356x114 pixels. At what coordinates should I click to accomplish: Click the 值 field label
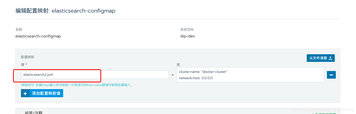[x=178, y=64]
